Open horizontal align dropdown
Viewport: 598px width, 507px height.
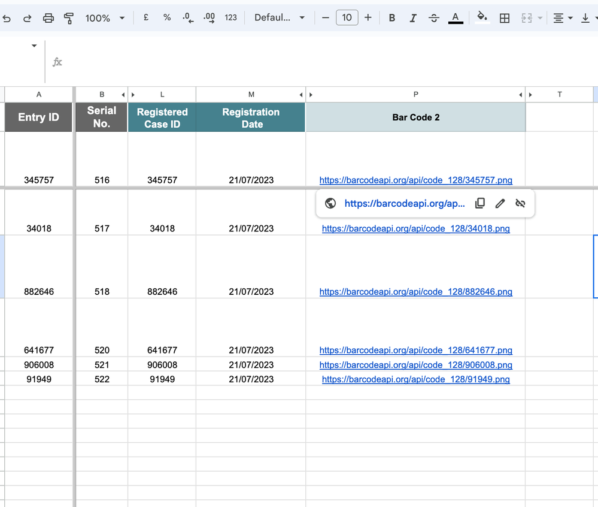coord(563,18)
